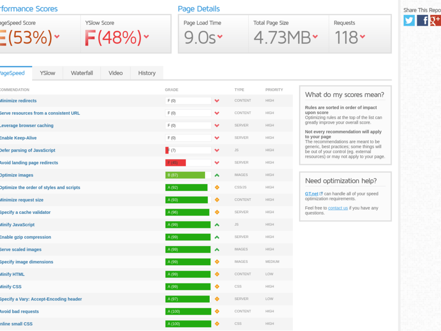
Task: Open the History tab
Action: [x=147, y=73]
